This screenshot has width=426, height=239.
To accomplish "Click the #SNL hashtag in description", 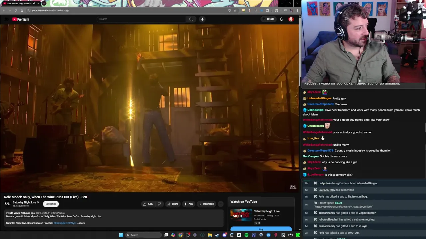I will point(39,213).
